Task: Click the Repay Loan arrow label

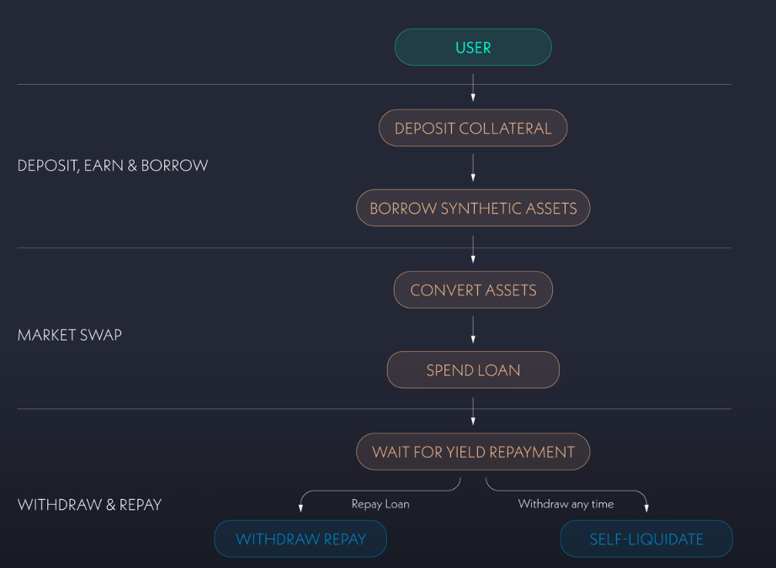Action: tap(380, 504)
